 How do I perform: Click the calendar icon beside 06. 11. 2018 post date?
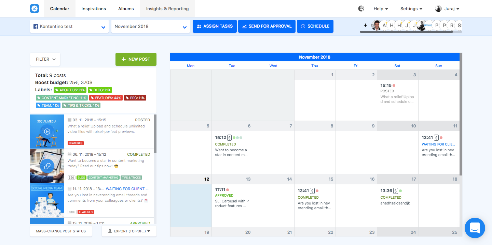pos(69,154)
